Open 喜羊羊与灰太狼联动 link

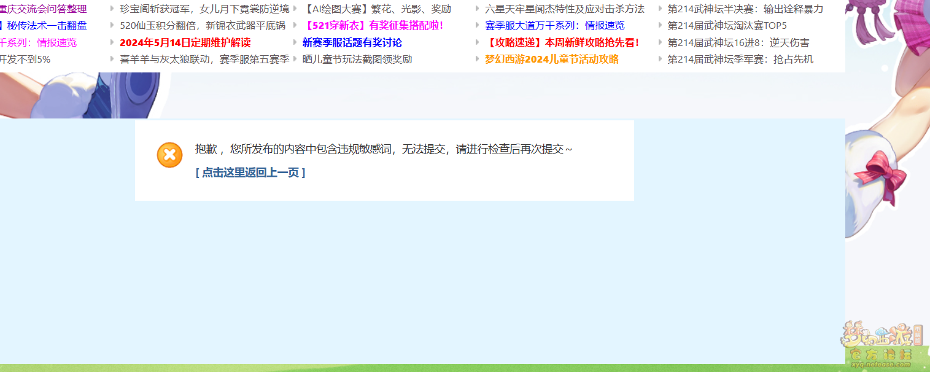(x=204, y=59)
